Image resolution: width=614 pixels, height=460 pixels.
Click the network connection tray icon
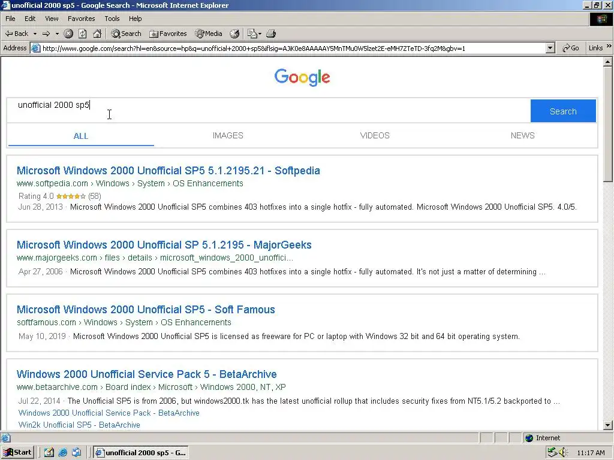click(552, 453)
